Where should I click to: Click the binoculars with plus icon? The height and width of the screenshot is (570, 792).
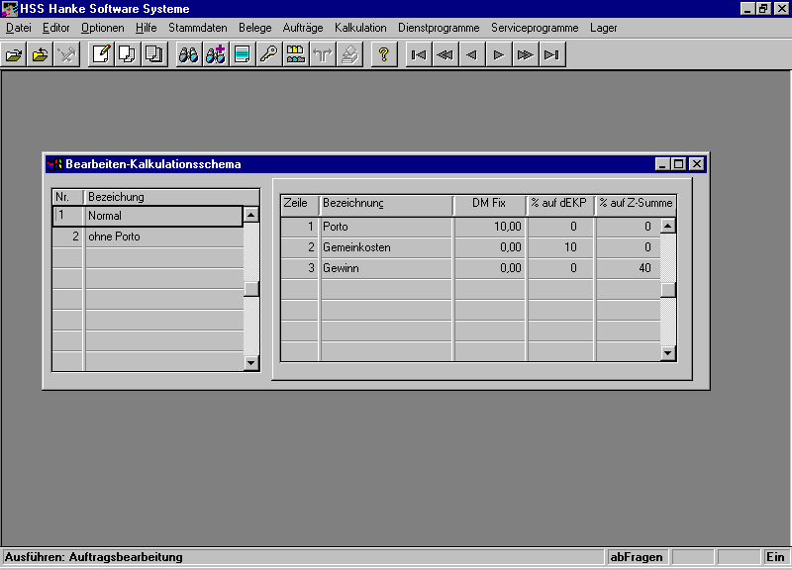pos(215,54)
